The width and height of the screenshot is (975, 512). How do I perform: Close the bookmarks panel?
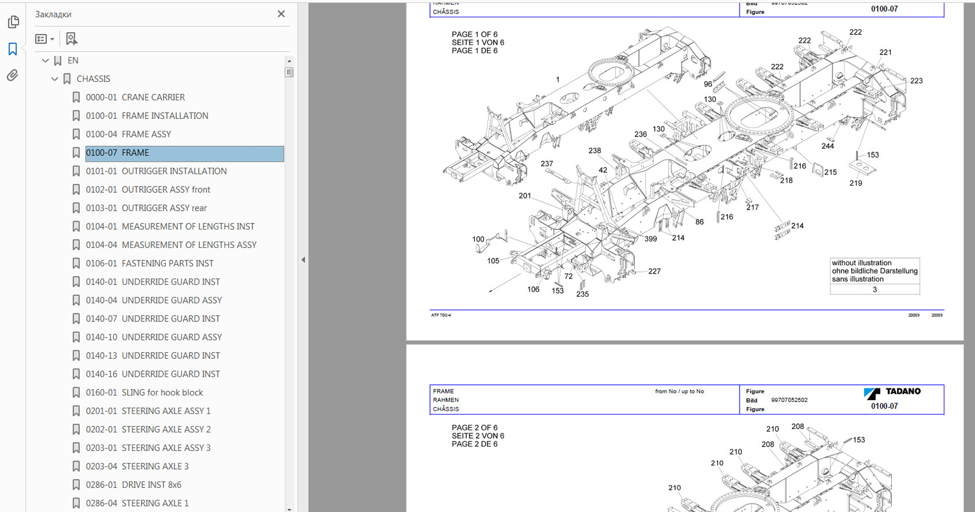point(281,14)
